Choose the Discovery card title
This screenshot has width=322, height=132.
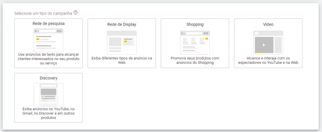[48, 78]
